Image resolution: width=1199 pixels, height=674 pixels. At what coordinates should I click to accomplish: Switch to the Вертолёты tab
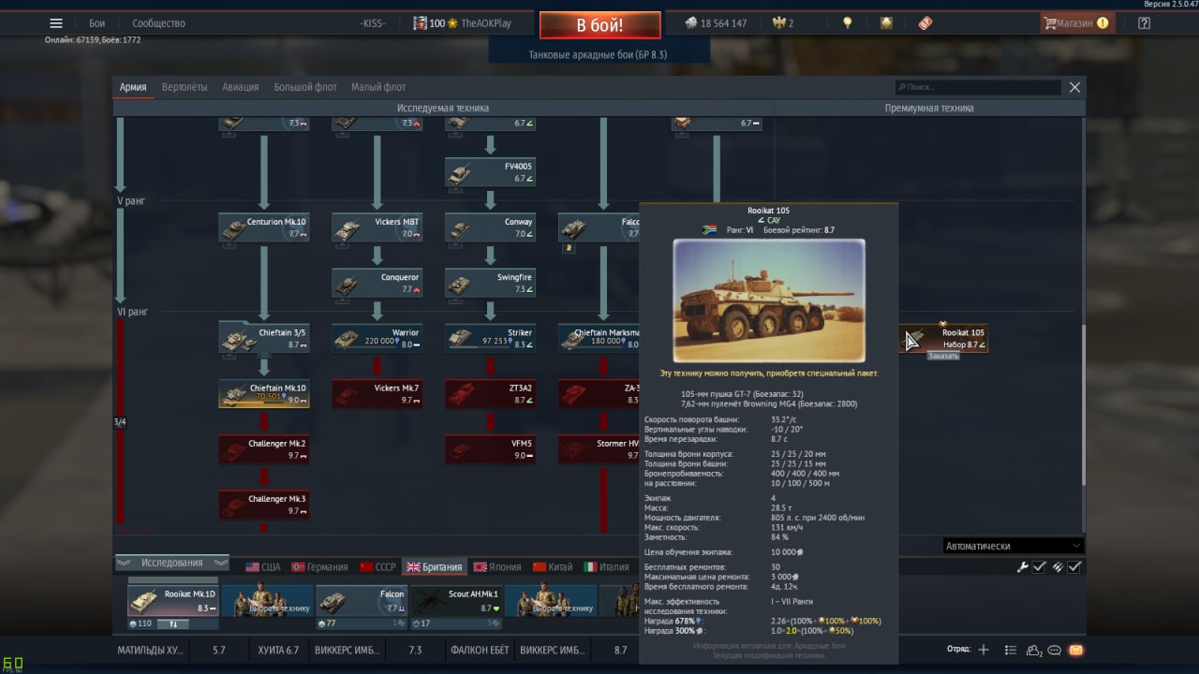(185, 87)
